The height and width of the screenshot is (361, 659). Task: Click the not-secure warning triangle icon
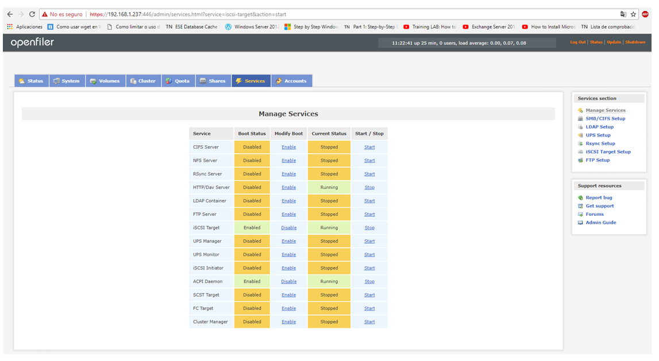coord(45,14)
